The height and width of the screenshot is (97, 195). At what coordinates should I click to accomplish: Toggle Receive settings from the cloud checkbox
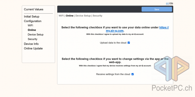pyautogui.click(x=133, y=74)
